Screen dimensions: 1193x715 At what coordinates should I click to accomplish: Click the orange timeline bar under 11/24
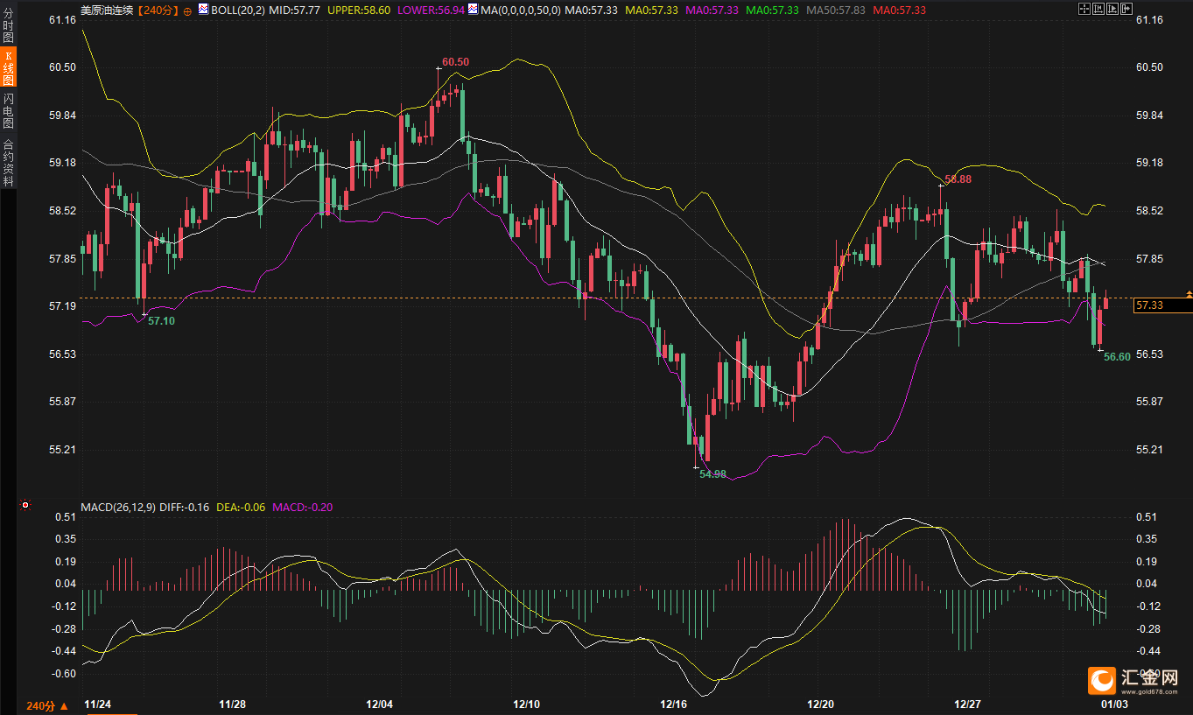point(110,712)
